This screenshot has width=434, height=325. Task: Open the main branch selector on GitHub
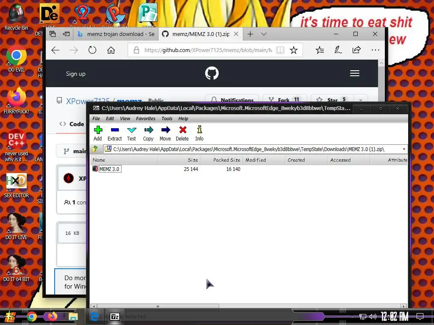point(72,151)
